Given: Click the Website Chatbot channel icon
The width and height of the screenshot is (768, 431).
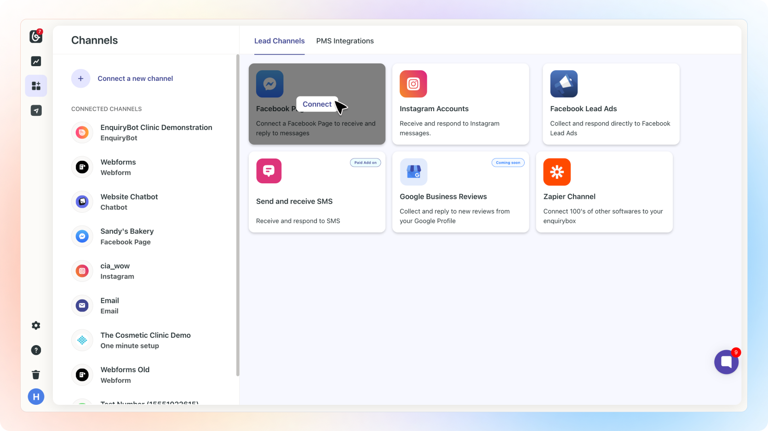Looking at the screenshot, I should tap(82, 202).
